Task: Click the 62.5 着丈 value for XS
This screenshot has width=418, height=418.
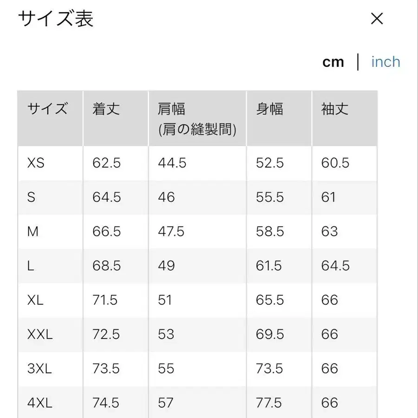Action: pyautogui.click(x=107, y=163)
